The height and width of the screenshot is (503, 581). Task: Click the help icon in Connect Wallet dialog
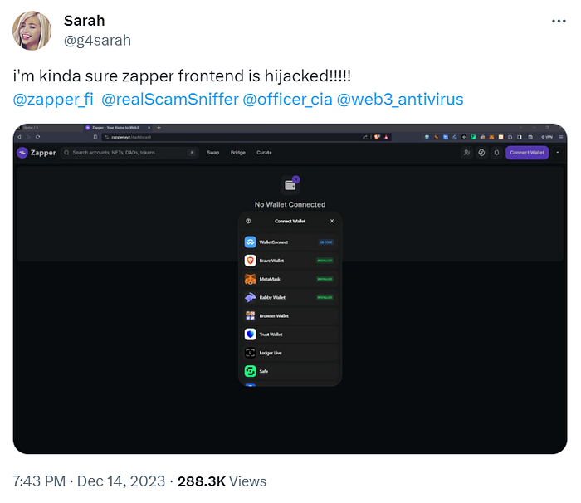(248, 222)
